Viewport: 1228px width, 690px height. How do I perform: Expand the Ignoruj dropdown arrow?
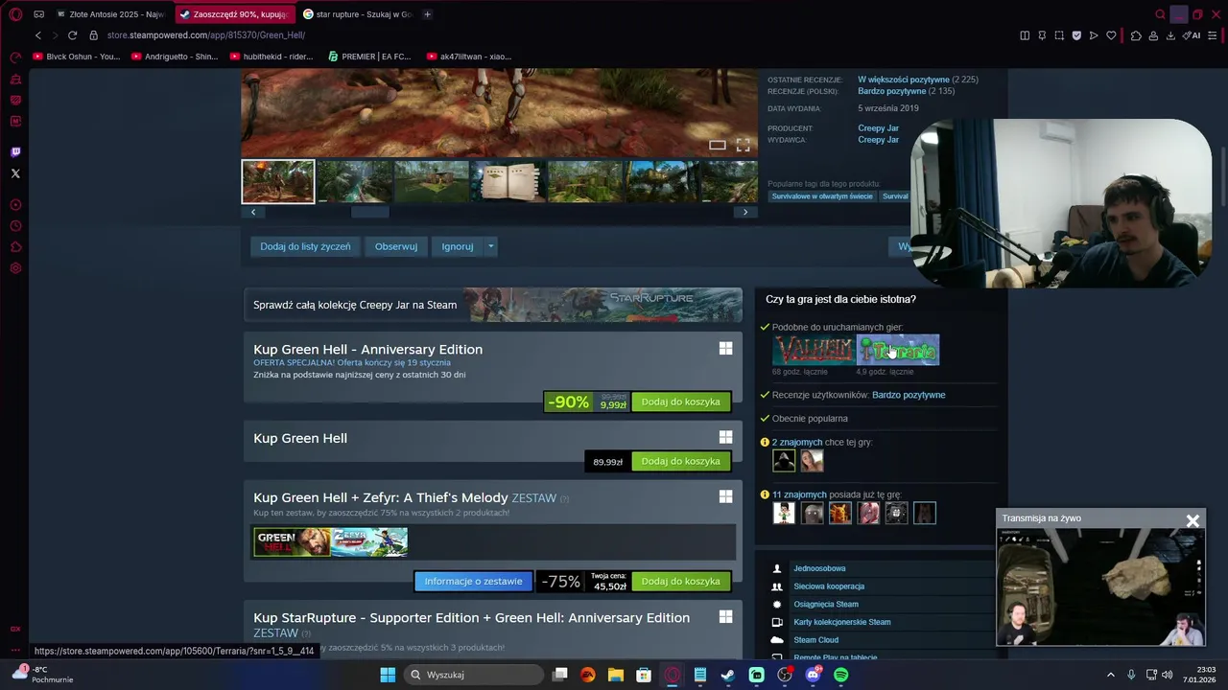[x=490, y=246]
